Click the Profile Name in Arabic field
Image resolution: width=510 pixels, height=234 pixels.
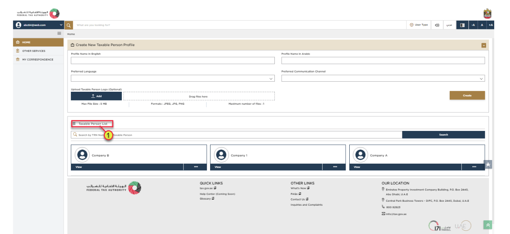pos(383,61)
